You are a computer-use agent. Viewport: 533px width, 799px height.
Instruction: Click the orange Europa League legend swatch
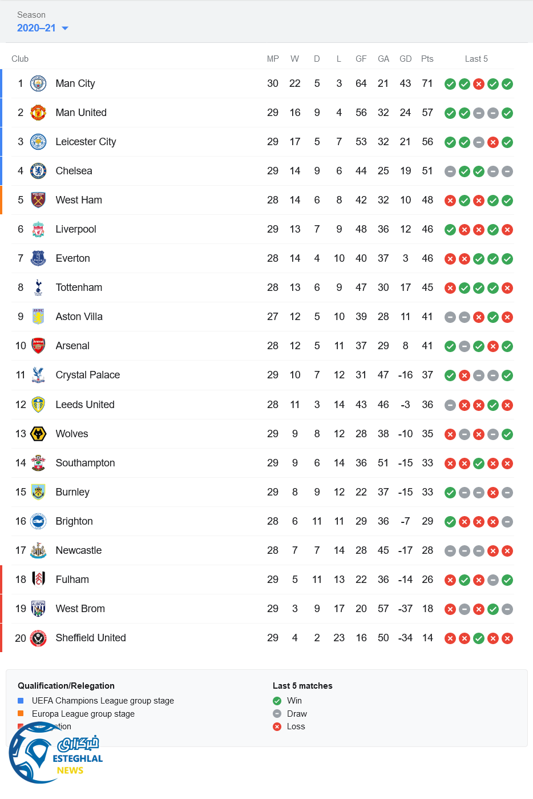[21, 713]
